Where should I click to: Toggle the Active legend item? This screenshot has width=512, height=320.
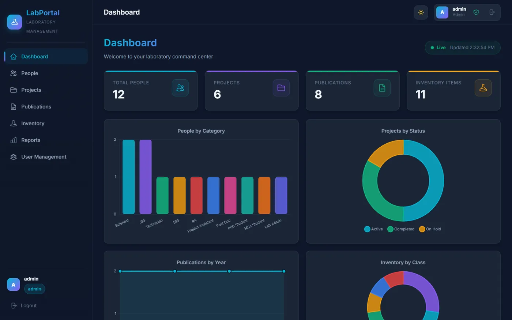[x=374, y=229]
